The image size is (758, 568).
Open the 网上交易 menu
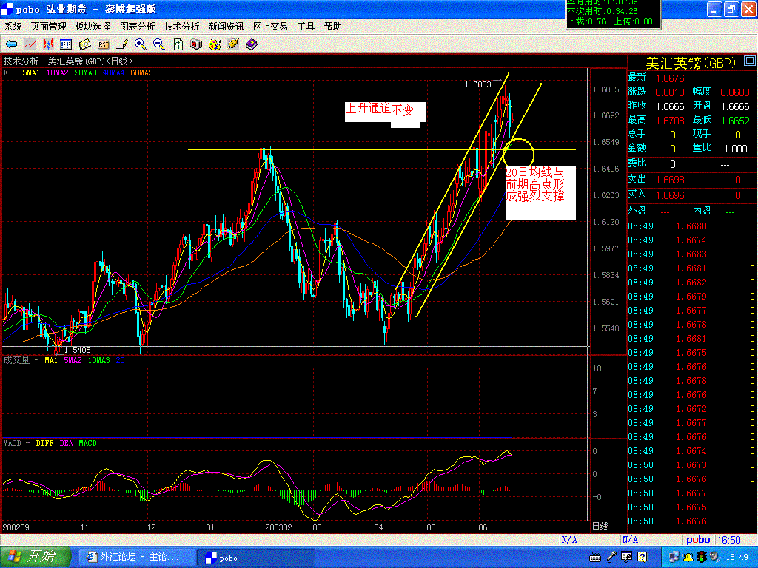(270, 27)
